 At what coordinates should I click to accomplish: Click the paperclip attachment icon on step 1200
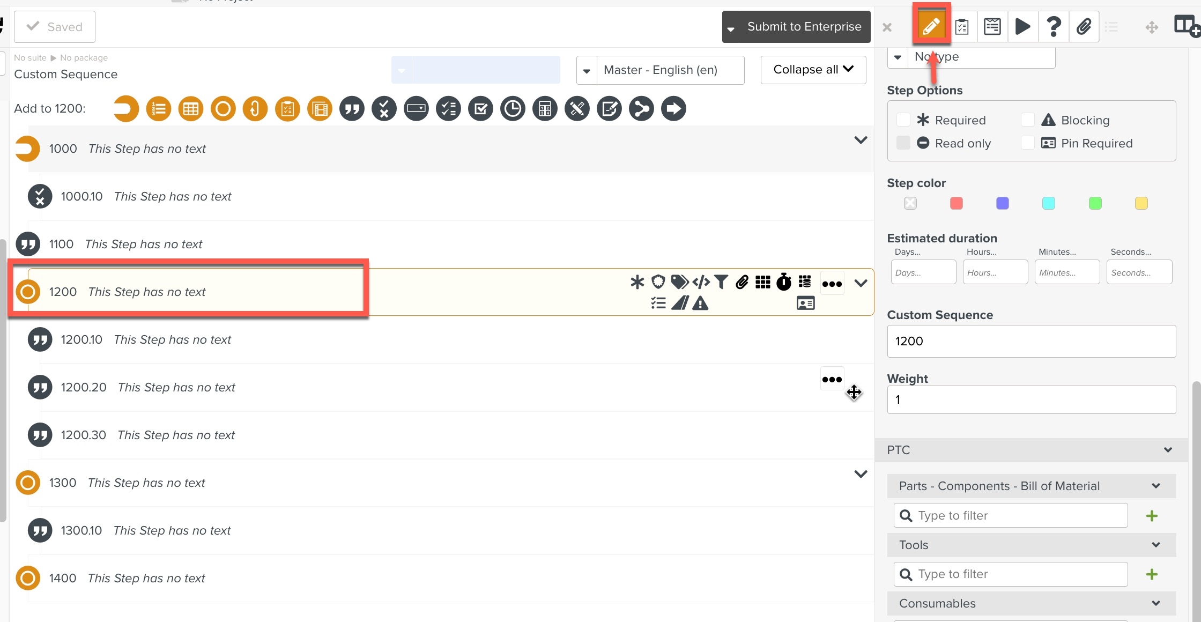click(742, 282)
